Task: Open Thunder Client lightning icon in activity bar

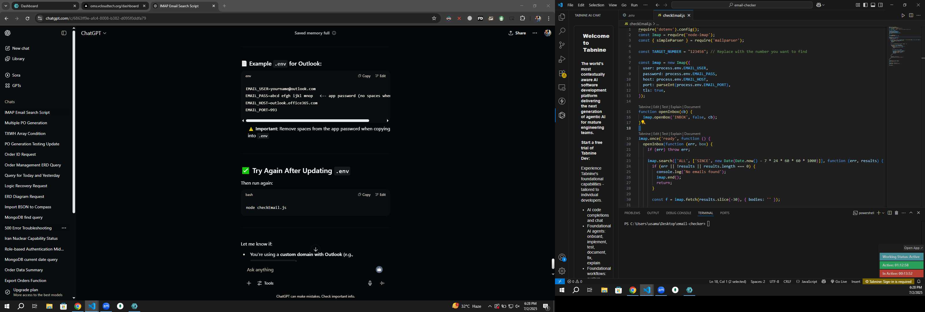Action: 562,102
